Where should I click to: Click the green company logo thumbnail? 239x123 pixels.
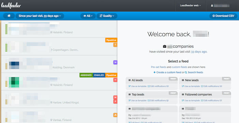(14, 82)
